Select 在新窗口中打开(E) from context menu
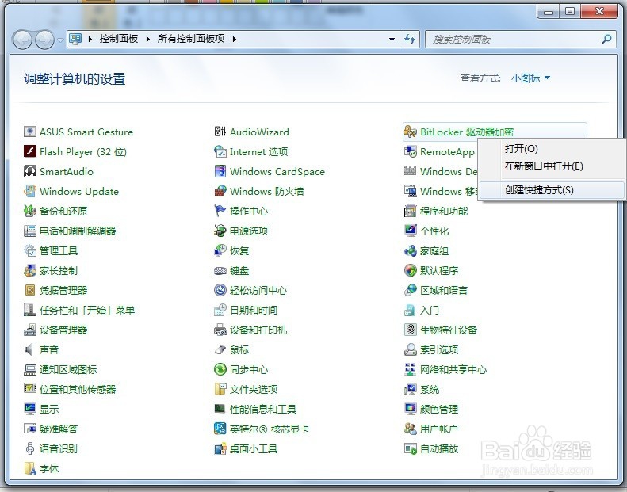The width and height of the screenshot is (627, 492). [x=544, y=166]
